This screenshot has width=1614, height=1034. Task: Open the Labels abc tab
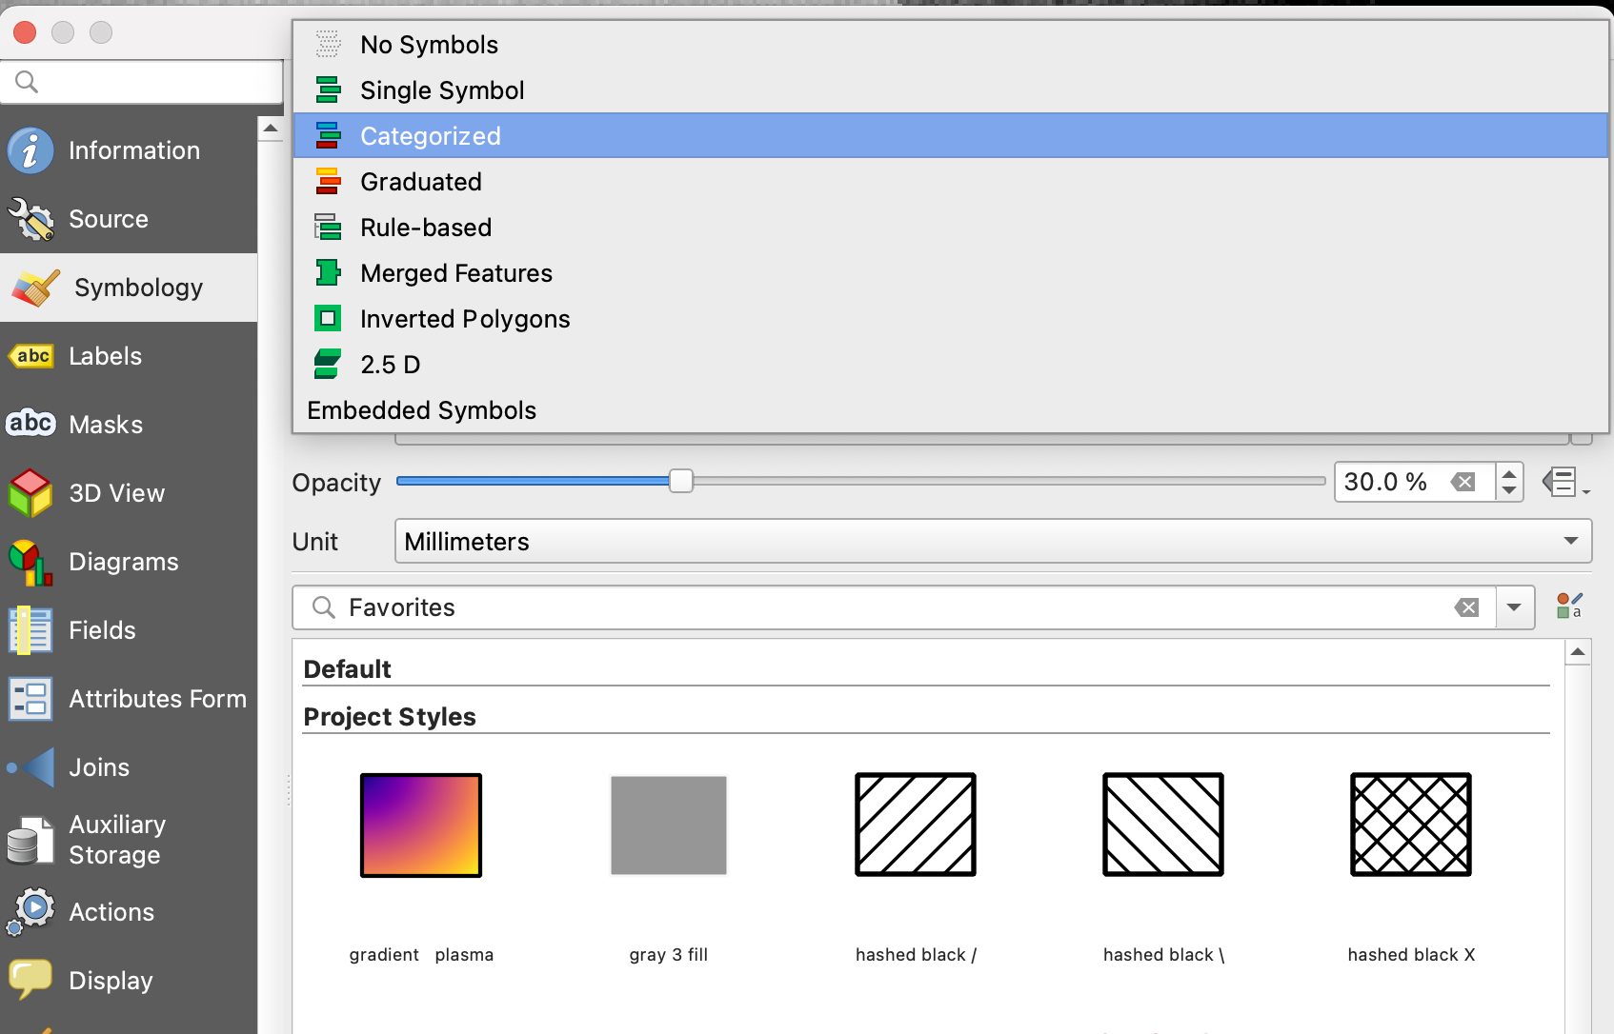click(x=129, y=356)
